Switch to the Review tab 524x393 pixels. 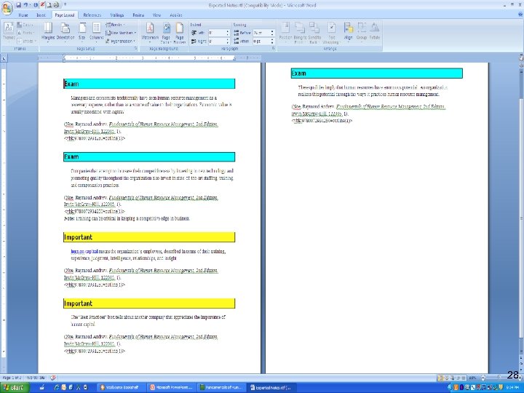138,15
